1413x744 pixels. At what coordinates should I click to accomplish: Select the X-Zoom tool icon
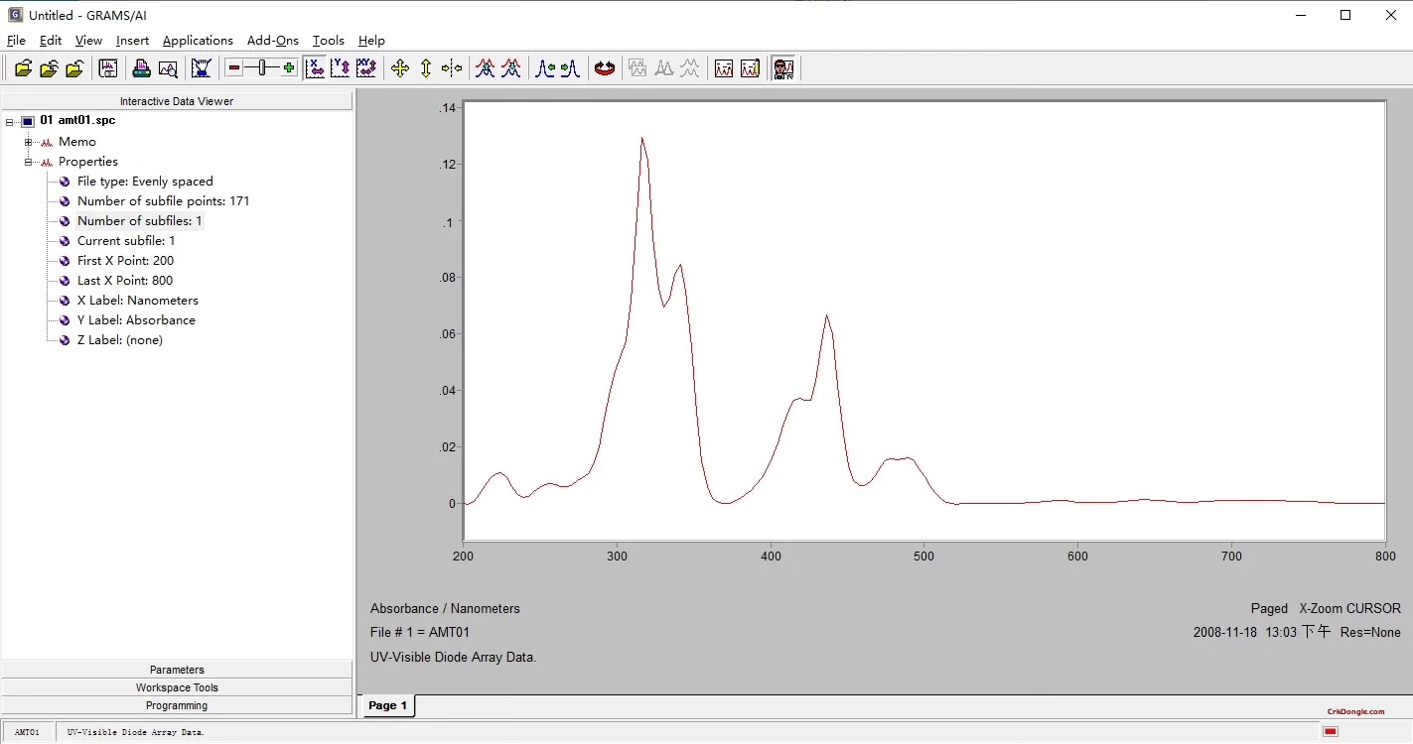[314, 67]
